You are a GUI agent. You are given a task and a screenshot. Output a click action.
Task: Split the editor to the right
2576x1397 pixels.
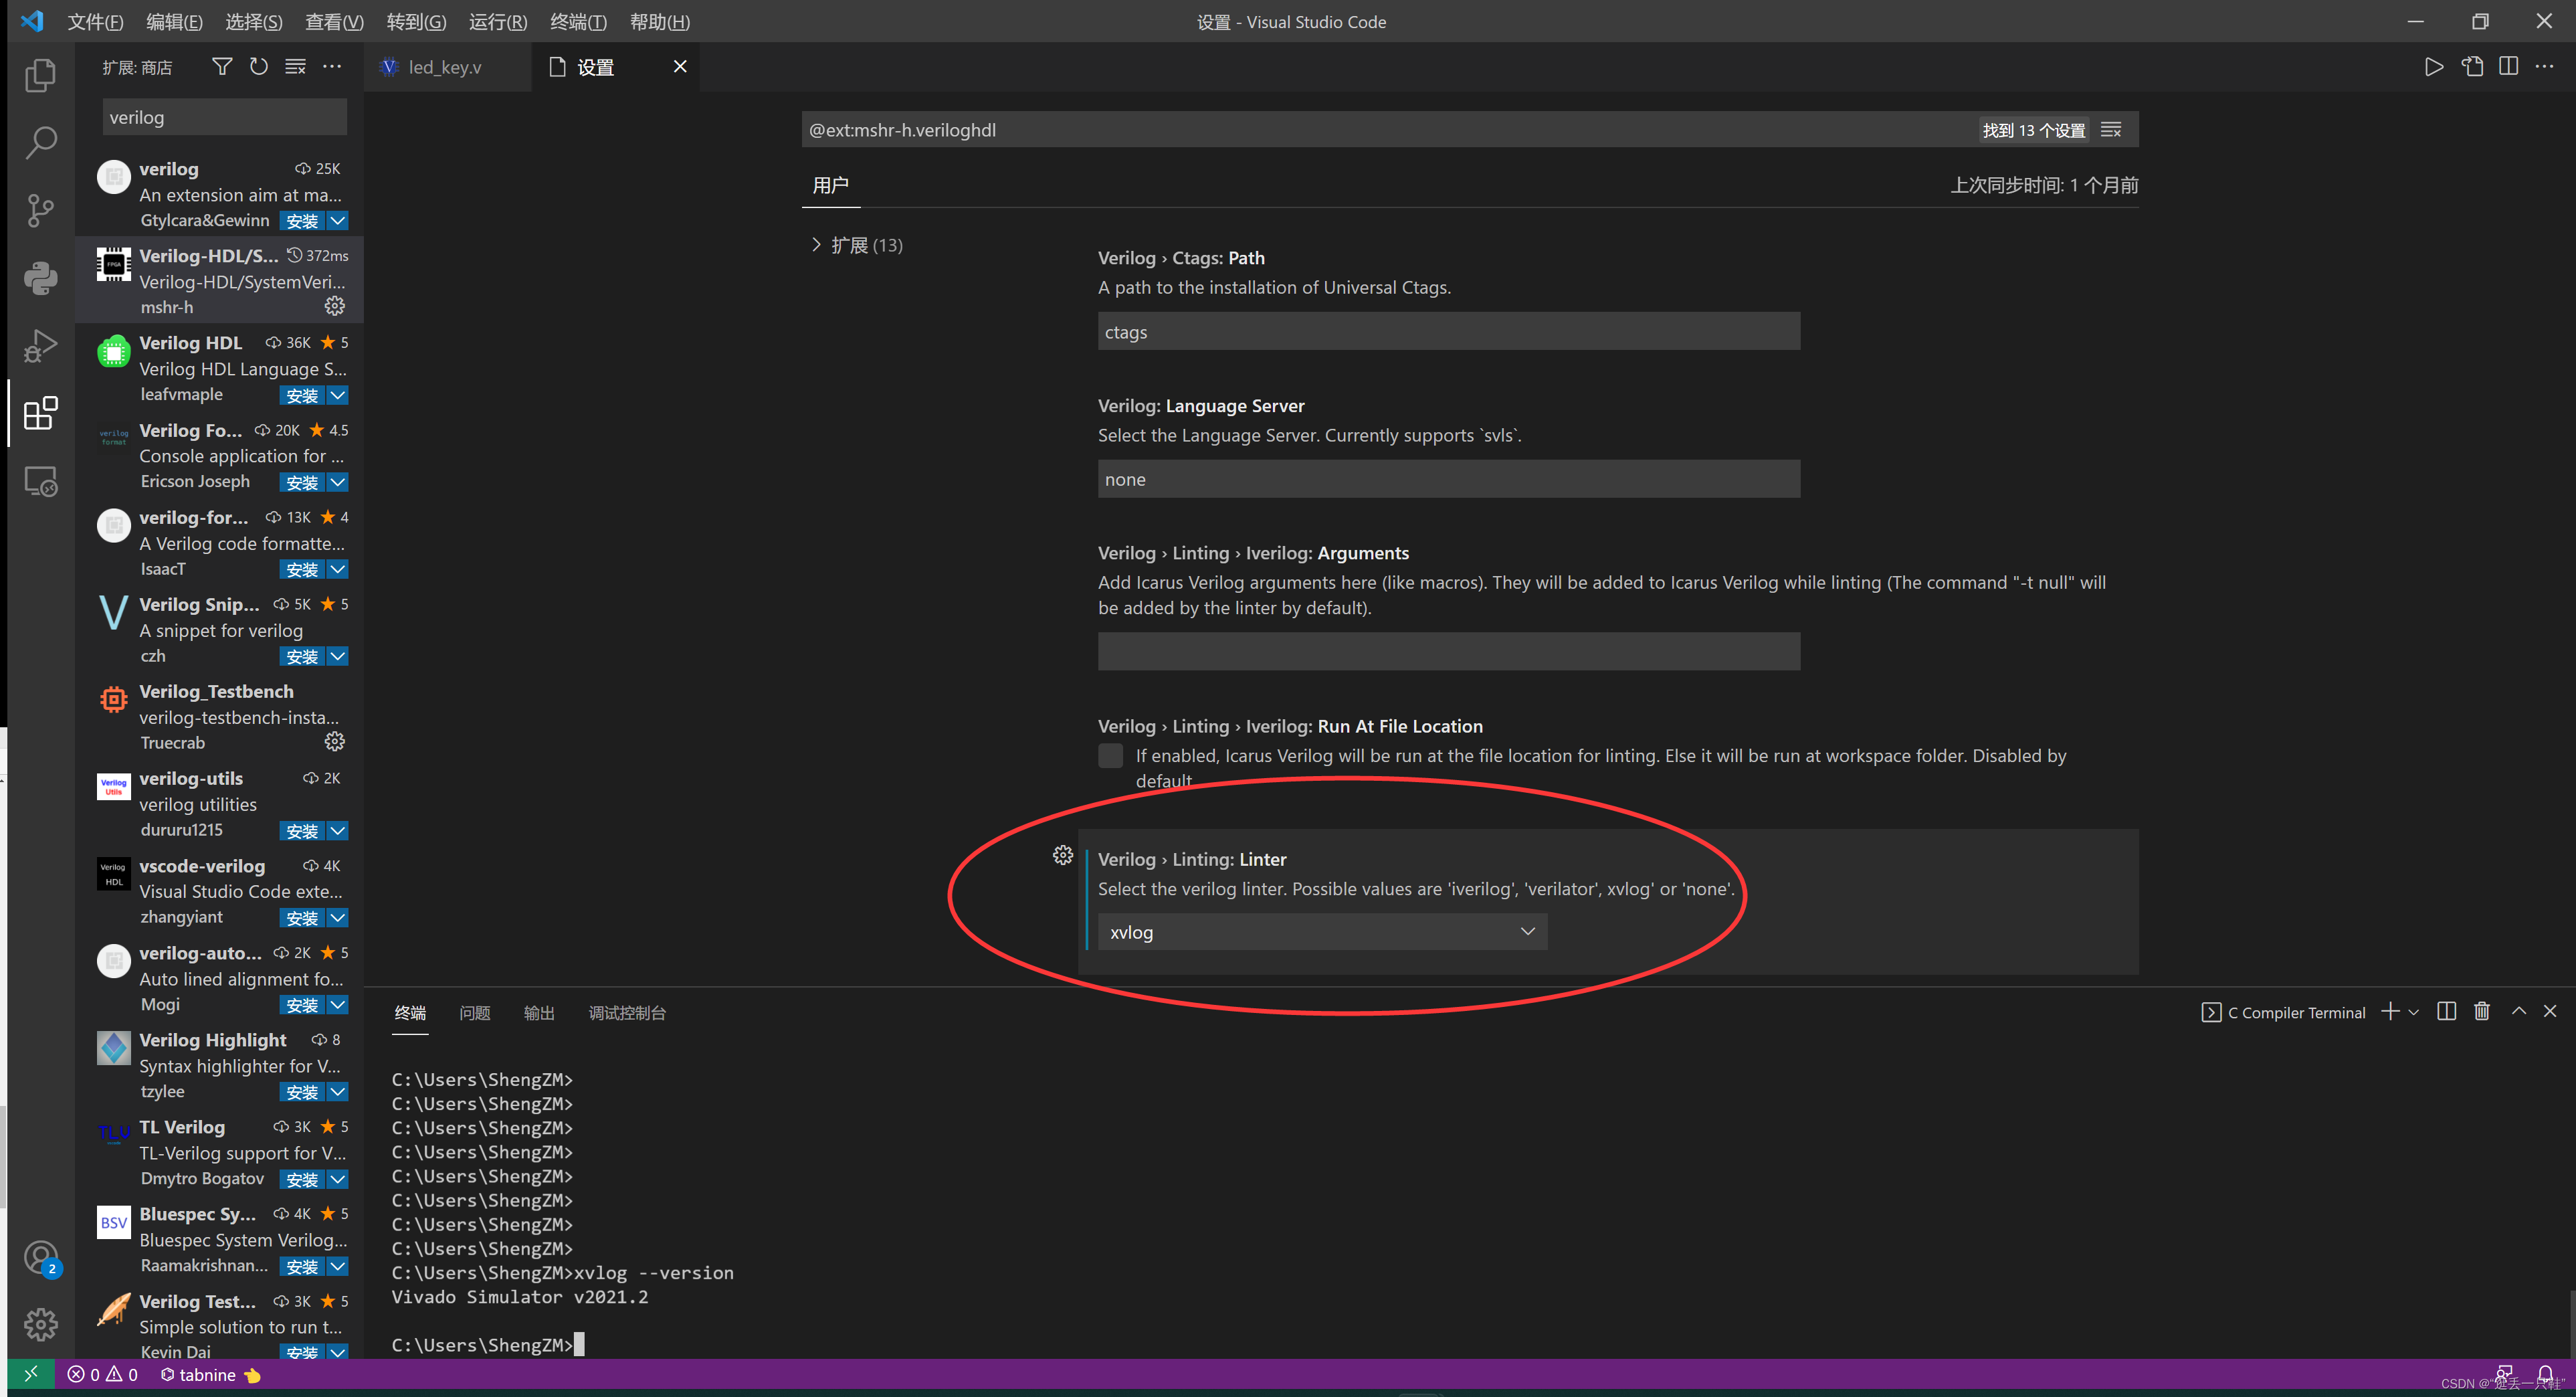click(x=2509, y=66)
